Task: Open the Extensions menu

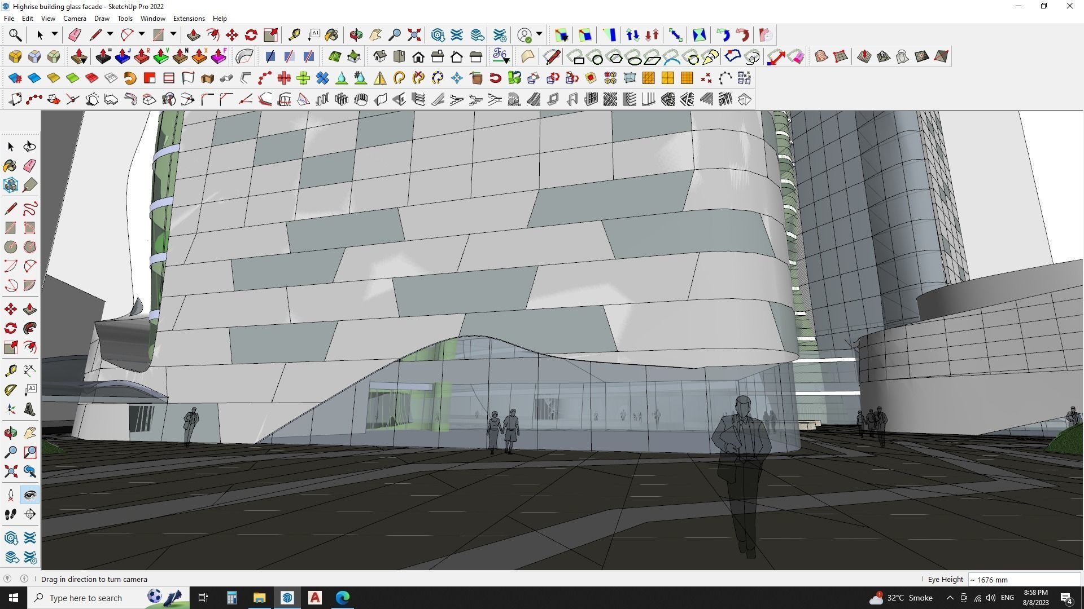Action: pos(189,18)
